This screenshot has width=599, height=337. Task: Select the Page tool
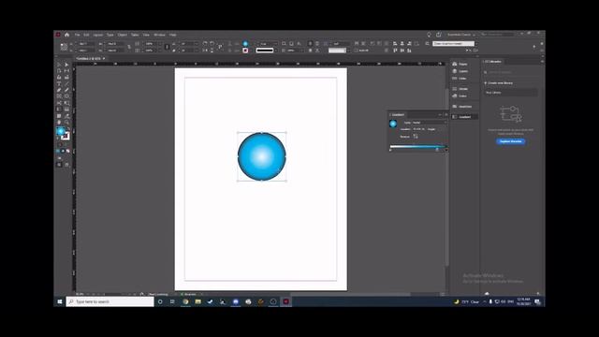[x=59, y=71]
